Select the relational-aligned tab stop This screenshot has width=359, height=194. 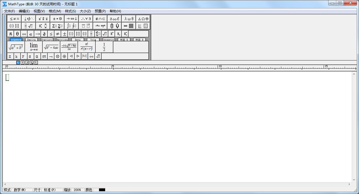32,63
